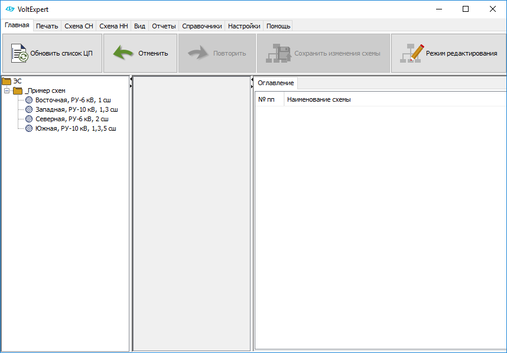Image resolution: width=507 pixels, height=353 pixels.
Task: Collapse the _Пример схем tree node
Action: (6, 90)
